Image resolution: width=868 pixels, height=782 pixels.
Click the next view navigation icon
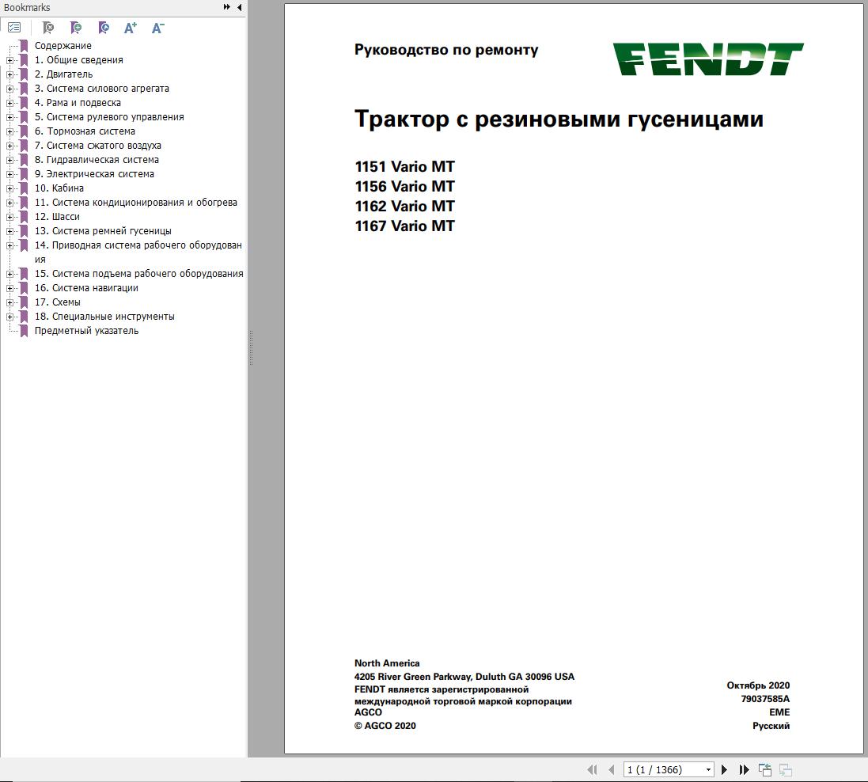[x=786, y=769]
